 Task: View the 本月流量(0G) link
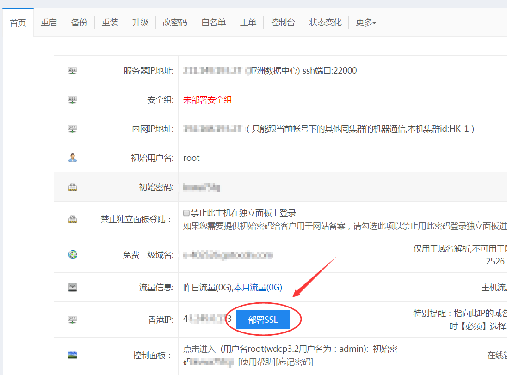[x=258, y=287]
